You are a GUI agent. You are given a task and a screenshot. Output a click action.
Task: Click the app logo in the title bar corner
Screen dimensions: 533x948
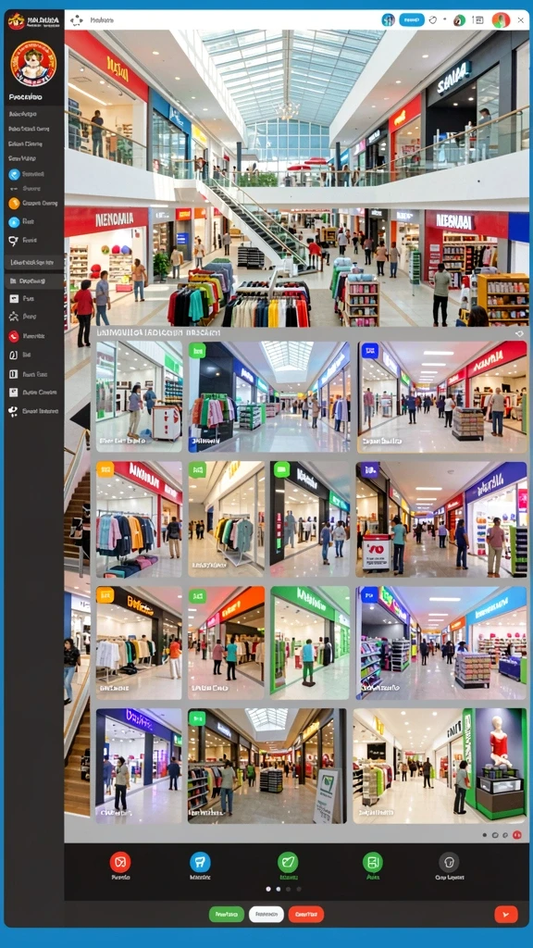click(x=16, y=21)
